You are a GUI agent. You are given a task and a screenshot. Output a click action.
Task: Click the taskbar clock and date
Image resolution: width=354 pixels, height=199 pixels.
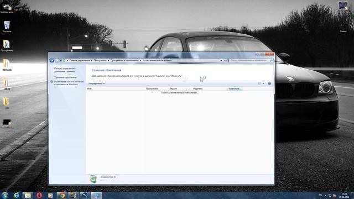point(344,195)
